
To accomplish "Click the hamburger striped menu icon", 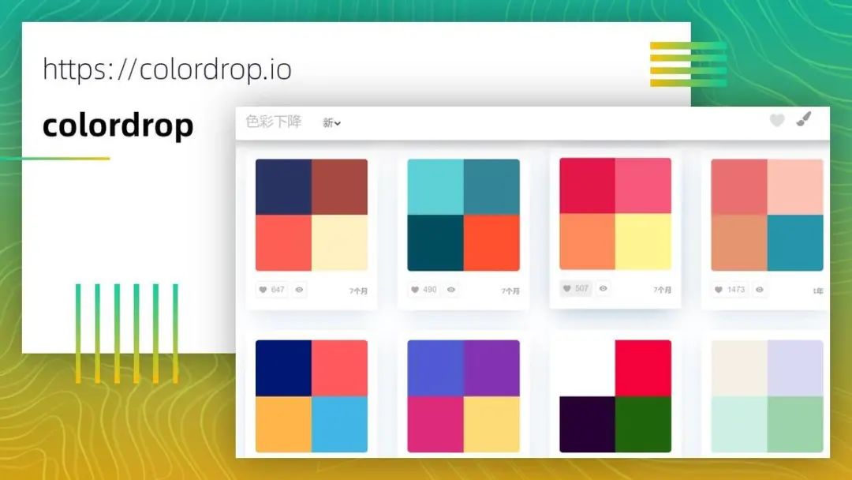I will click(x=689, y=64).
